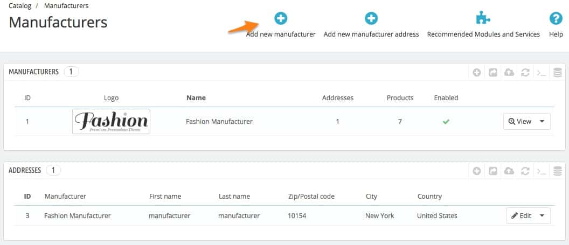Go to Catalog breadcrumb link
569x245 pixels.
(19, 6)
